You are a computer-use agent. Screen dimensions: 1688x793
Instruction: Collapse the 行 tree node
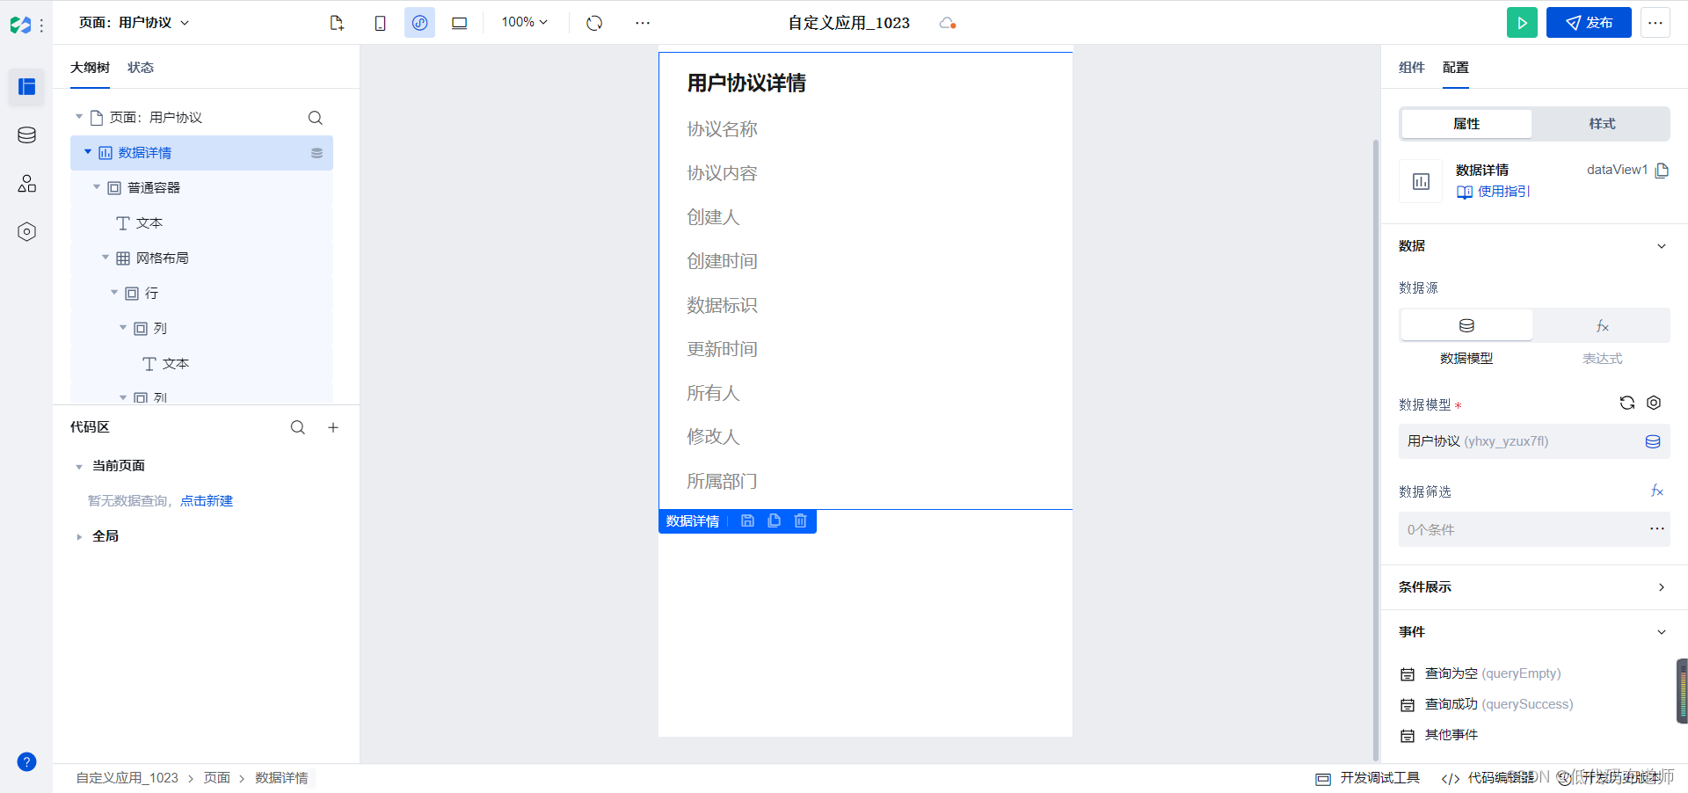(114, 293)
